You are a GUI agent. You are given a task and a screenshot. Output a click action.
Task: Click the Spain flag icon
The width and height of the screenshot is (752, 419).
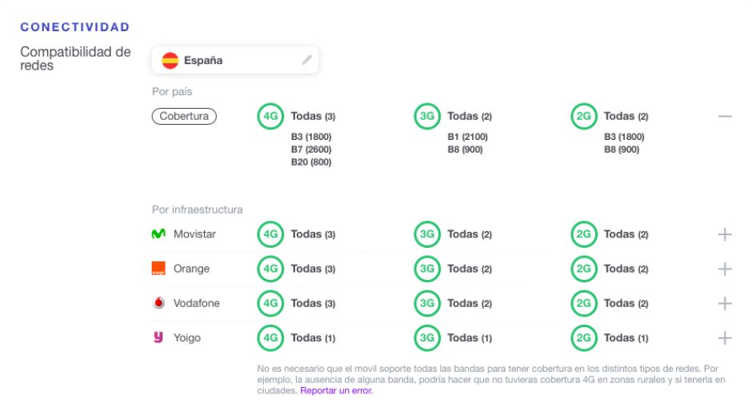pos(170,61)
